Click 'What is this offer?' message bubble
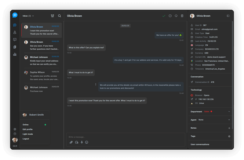The height and width of the screenshot is (160, 244). tap(86, 47)
